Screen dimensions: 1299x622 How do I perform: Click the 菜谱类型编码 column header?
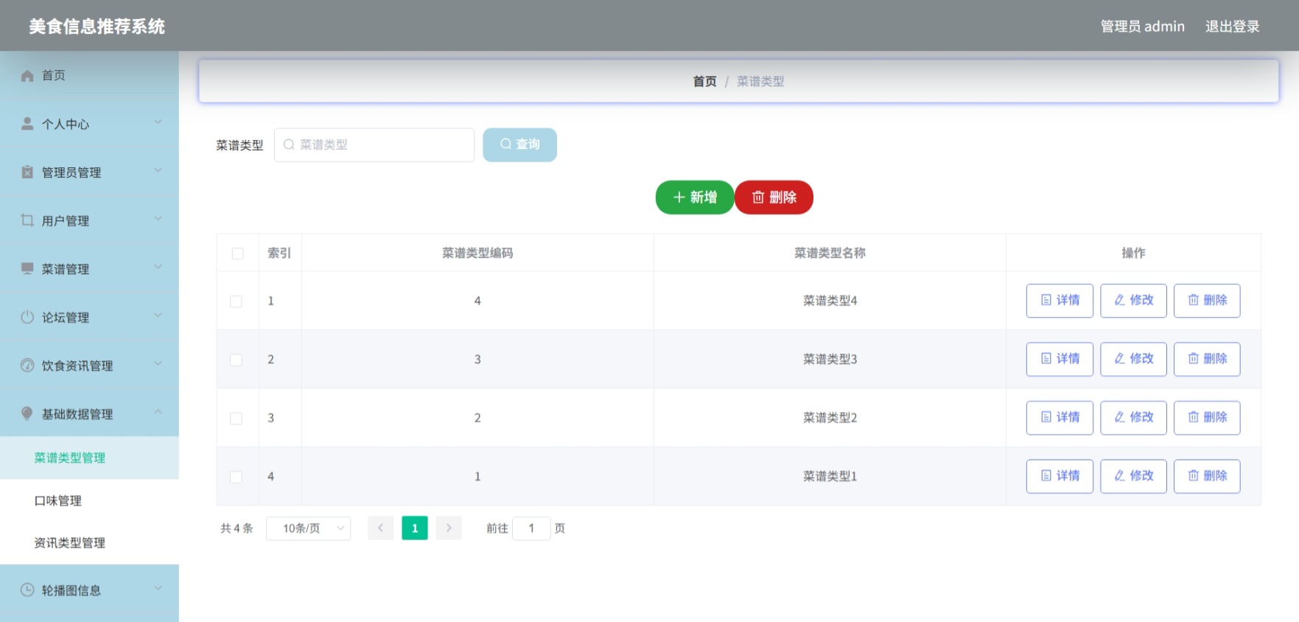click(x=477, y=253)
